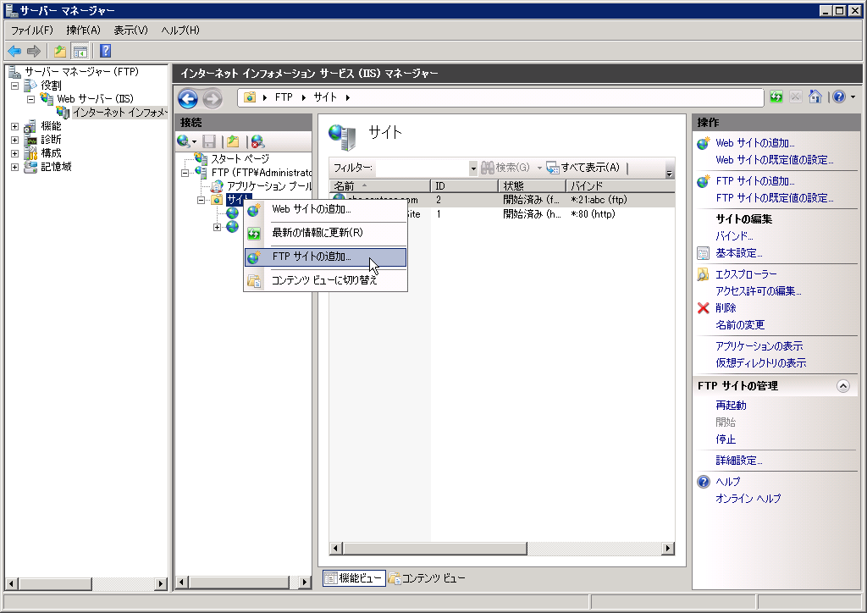Select the *:21:abc (ftp) binding cell
Viewport: 867px width, 613px height.
coord(599,200)
